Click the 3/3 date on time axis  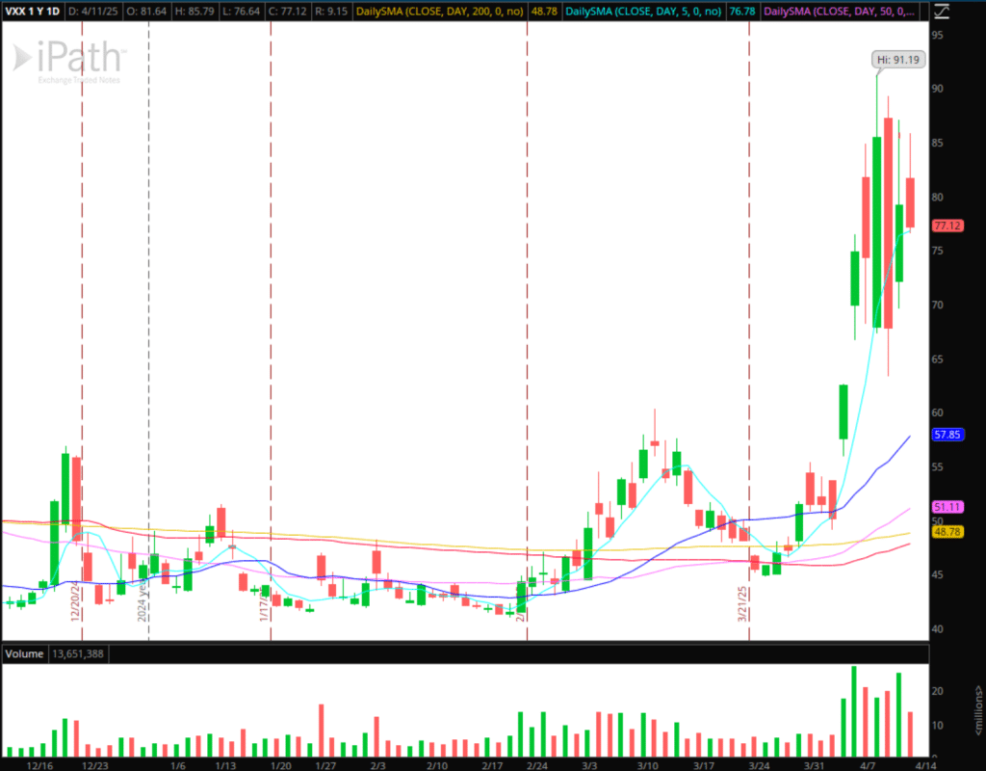pos(589,765)
